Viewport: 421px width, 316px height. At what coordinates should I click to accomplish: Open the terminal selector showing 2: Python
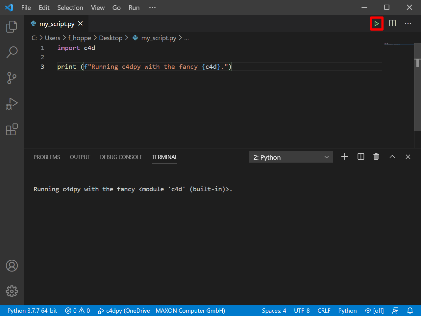tap(291, 157)
